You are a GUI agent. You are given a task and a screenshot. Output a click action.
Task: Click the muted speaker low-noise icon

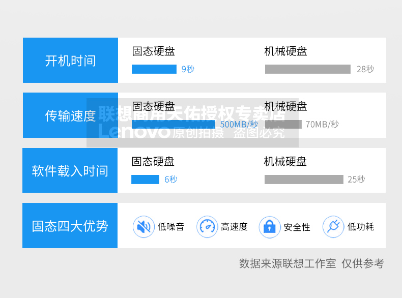tap(143, 227)
